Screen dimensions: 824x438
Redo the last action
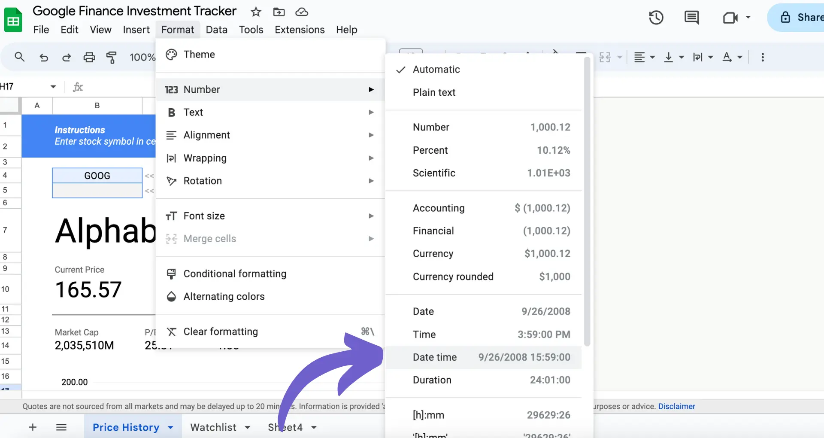[67, 57]
